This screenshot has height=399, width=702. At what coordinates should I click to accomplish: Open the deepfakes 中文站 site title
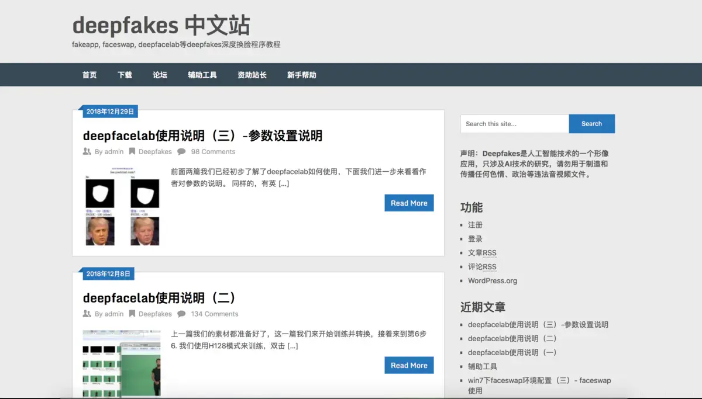tap(161, 25)
